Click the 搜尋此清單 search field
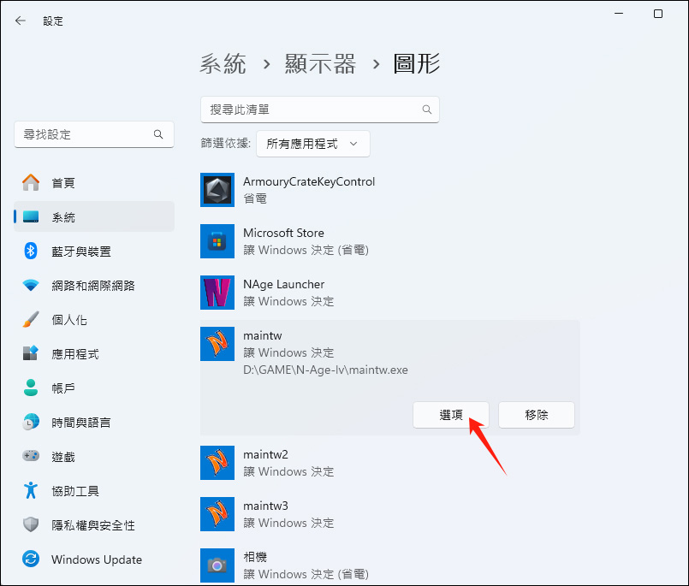 click(x=320, y=110)
